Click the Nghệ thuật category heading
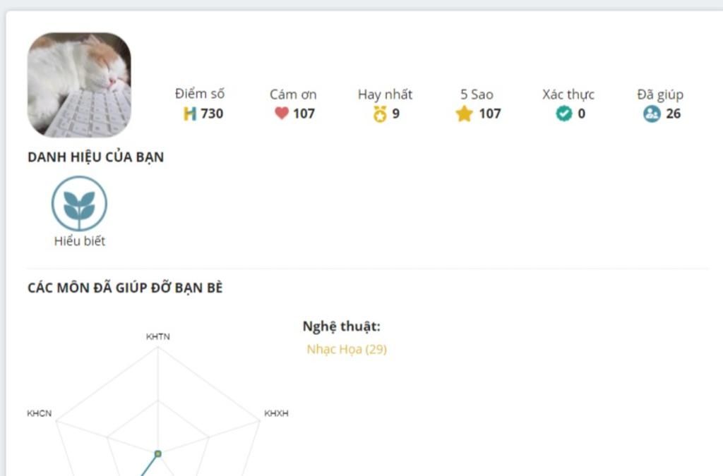This screenshot has height=476, width=723. (x=342, y=327)
